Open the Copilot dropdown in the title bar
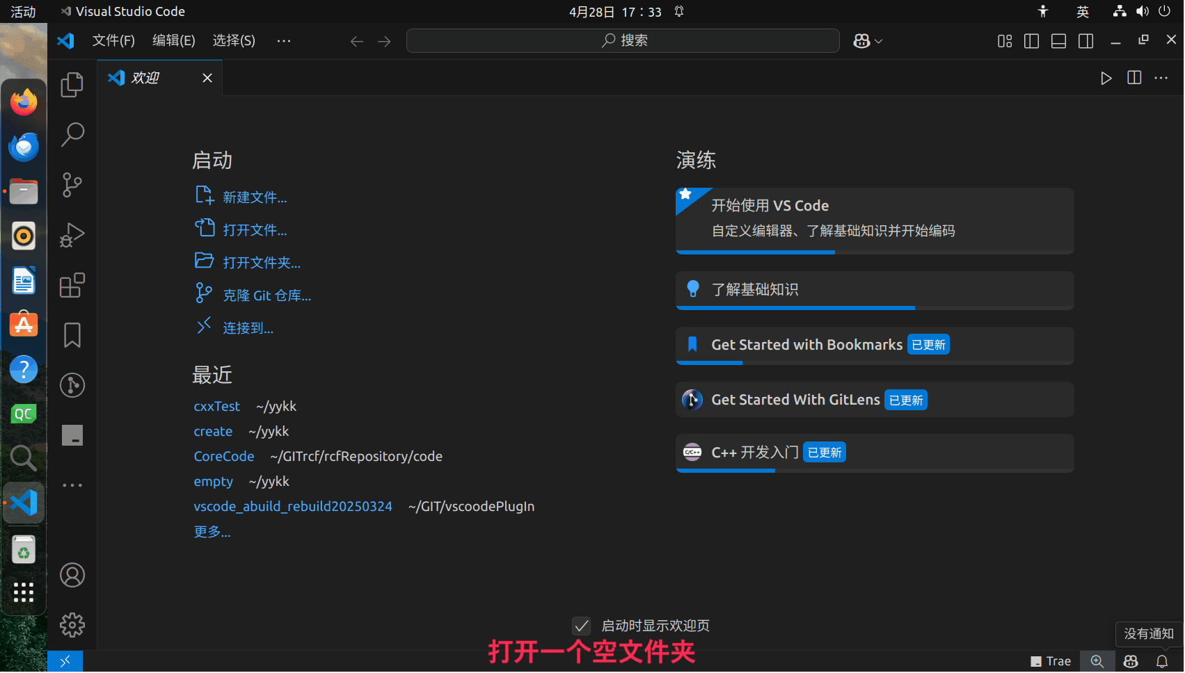This screenshot has width=1185, height=673. pyautogui.click(x=867, y=40)
